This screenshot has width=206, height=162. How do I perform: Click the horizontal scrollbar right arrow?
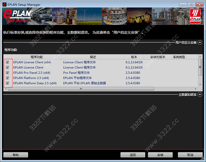point(196,89)
